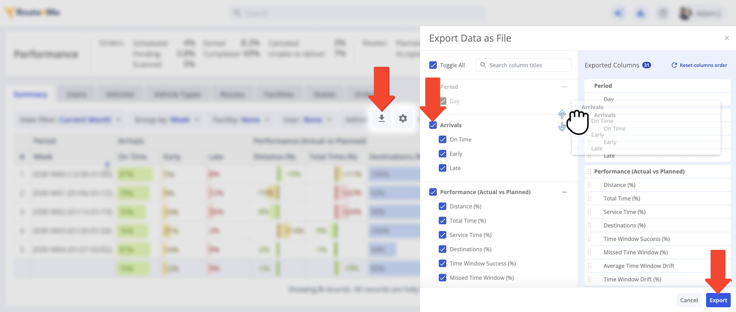Click the download export icon
Screen dimensions: 736x312
(382, 118)
